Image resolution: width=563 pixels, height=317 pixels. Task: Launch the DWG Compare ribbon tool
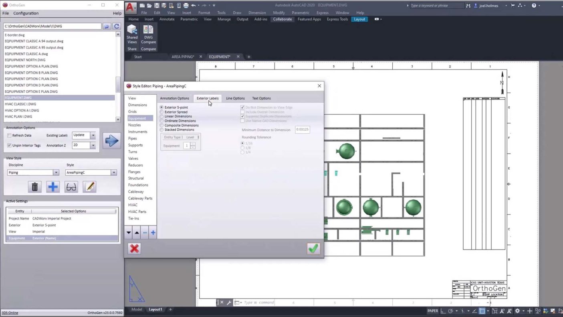pos(148,35)
